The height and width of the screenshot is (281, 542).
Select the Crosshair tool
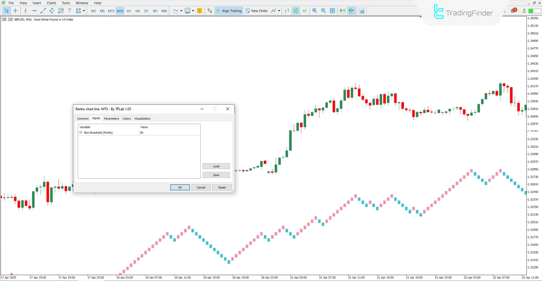click(16, 11)
